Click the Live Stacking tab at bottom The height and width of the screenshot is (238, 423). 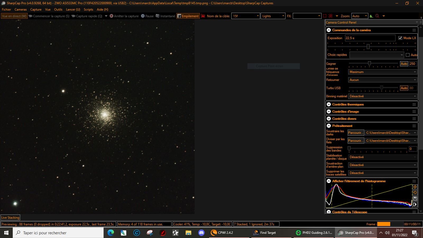click(10, 218)
